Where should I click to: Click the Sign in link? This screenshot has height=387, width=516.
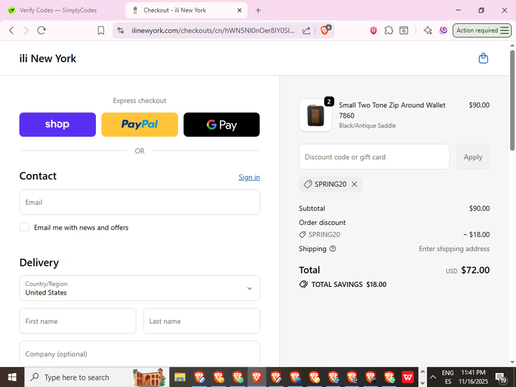pyautogui.click(x=249, y=177)
